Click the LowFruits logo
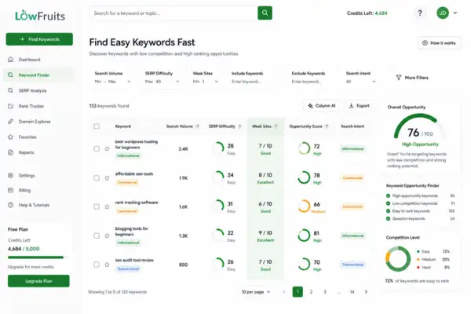Screen dimensions: 471x314 (x=40, y=16)
